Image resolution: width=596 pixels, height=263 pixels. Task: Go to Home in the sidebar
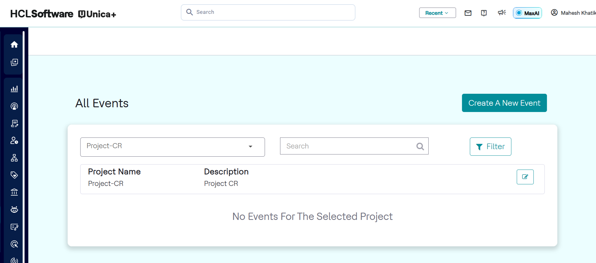point(14,45)
